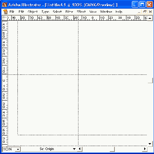Viewport: 154px width, 154px height.
Task: Click the horizontal scrollbar right arrow
Action: tap(145, 149)
